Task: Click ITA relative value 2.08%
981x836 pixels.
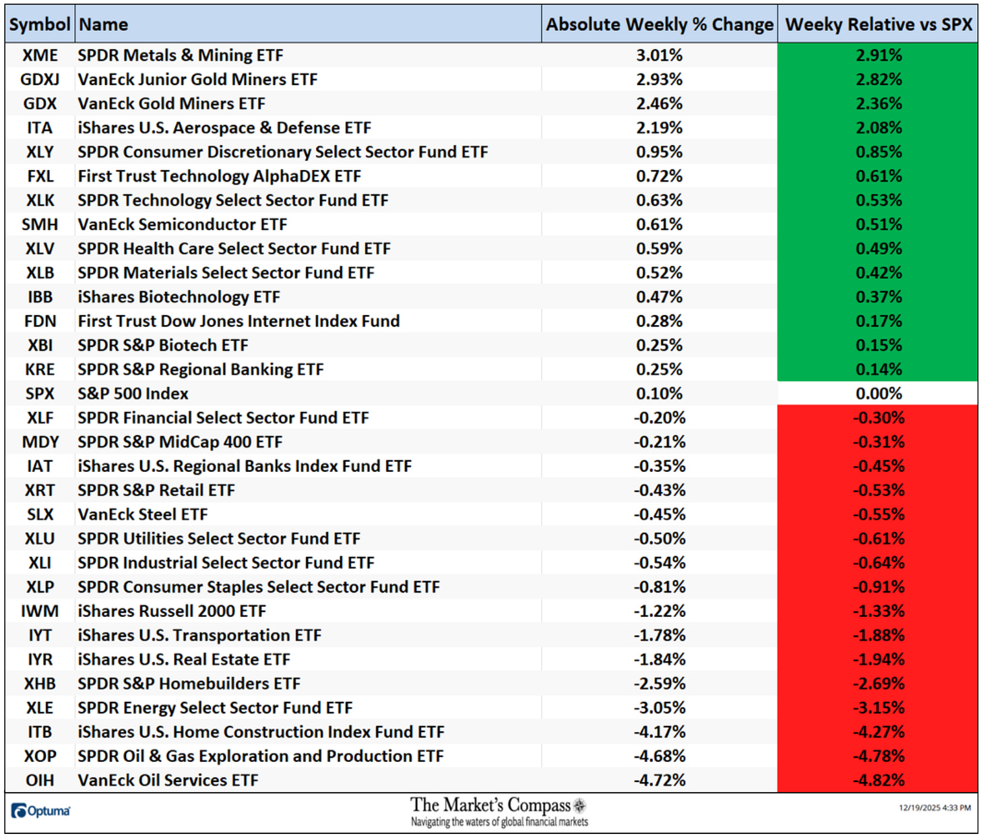Action: click(x=879, y=128)
